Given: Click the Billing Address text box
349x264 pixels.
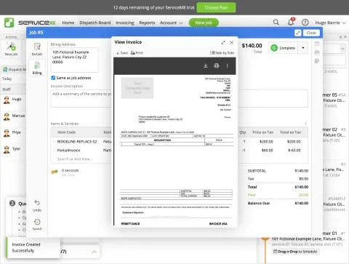Looking at the screenshot, I should [x=75, y=60].
